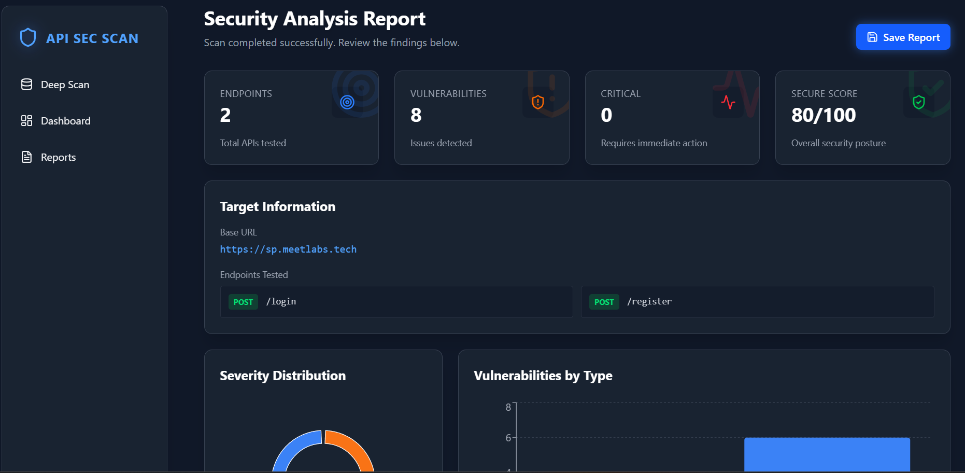Click the 'Base URL' label
965x473 pixels.
238,232
